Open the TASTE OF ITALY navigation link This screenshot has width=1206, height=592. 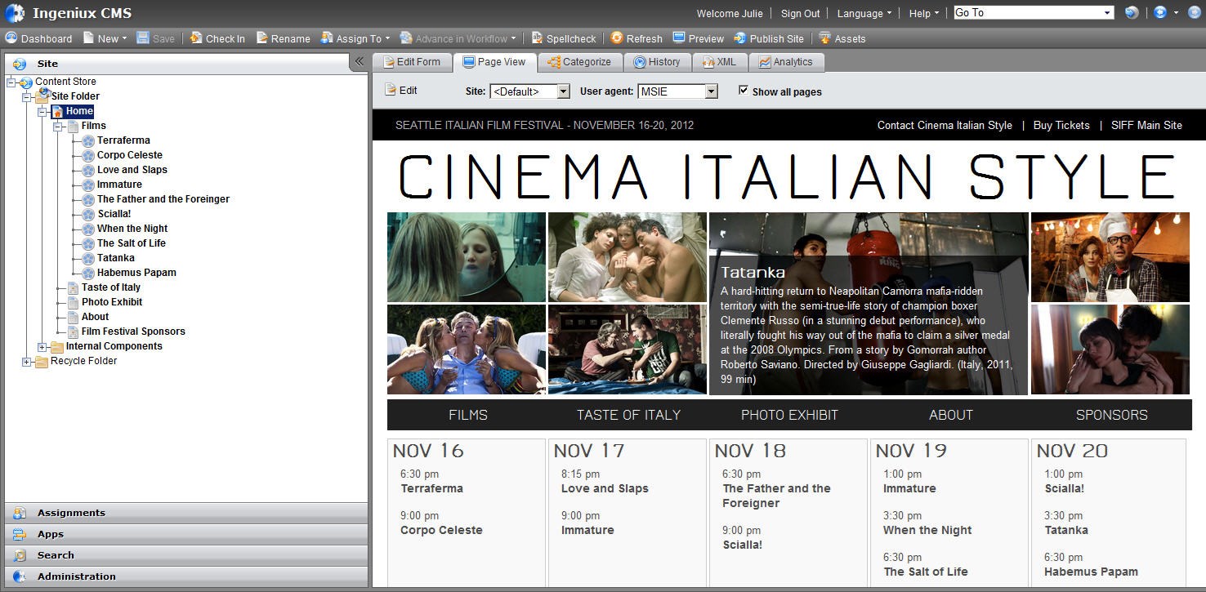628,415
